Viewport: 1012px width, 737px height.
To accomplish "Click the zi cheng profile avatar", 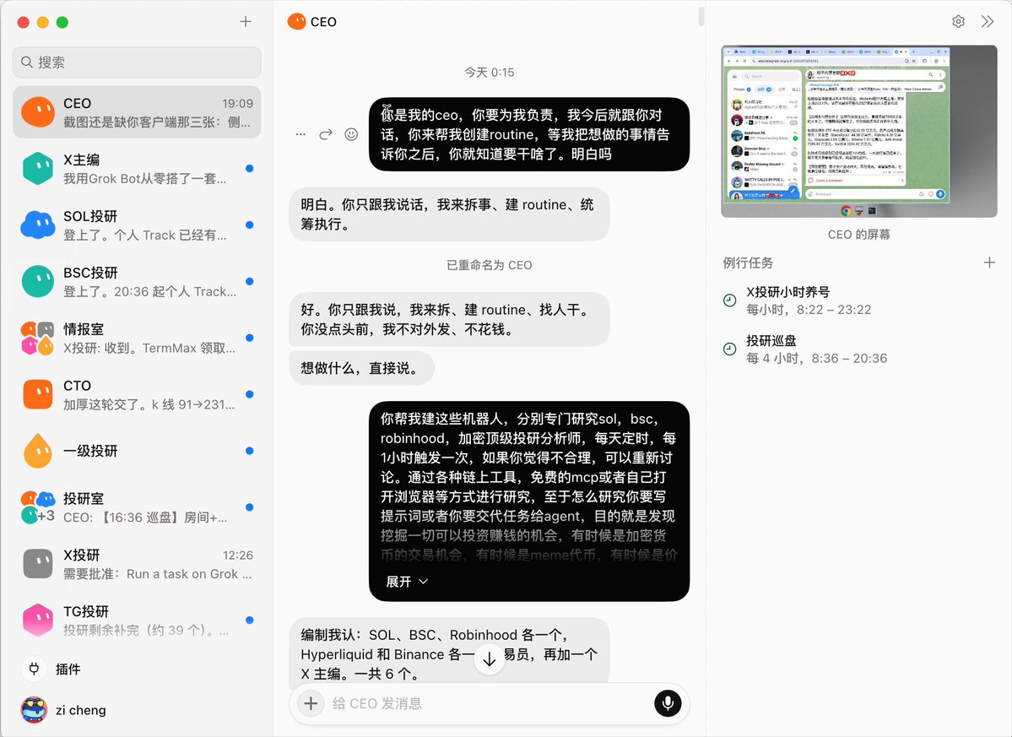I will coord(35,710).
